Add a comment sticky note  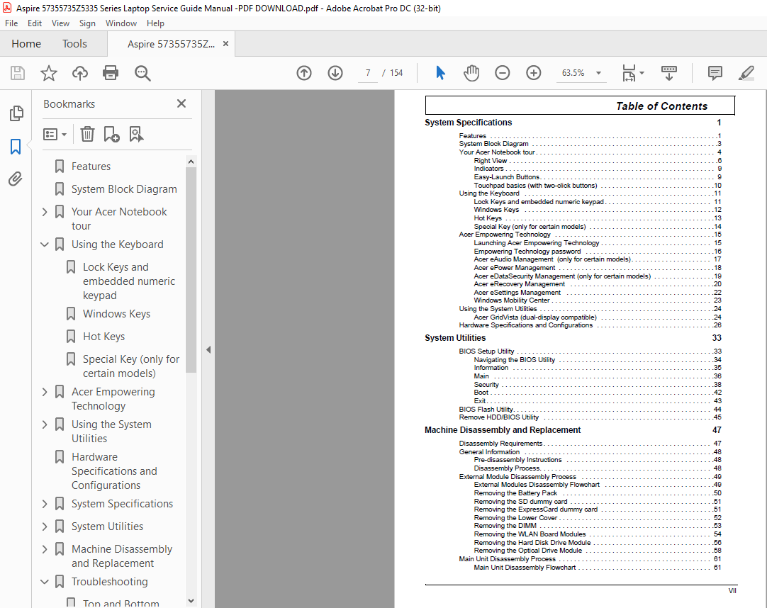(715, 73)
